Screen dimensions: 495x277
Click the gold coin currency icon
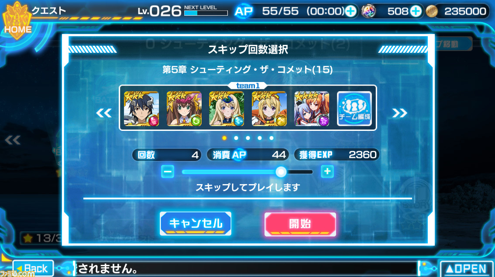click(432, 11)
